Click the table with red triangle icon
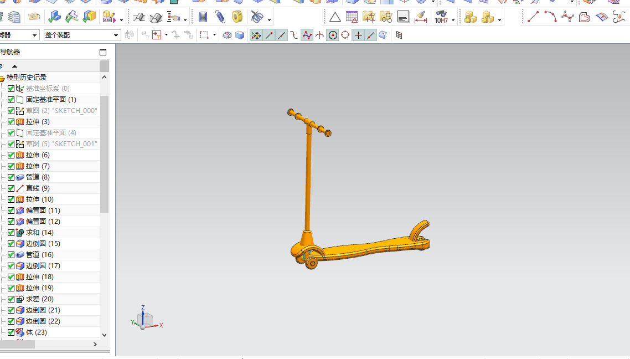630x359 pixels. (352, 17)
